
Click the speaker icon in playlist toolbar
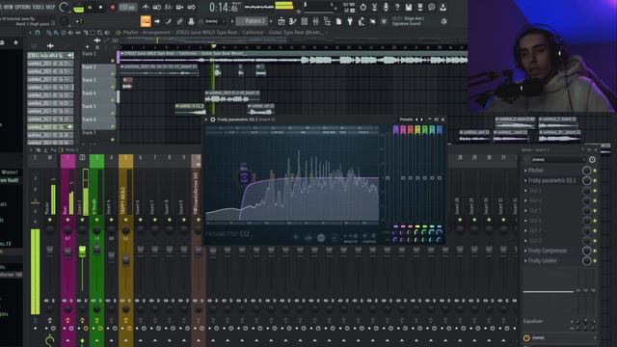[x=107, y=33]
